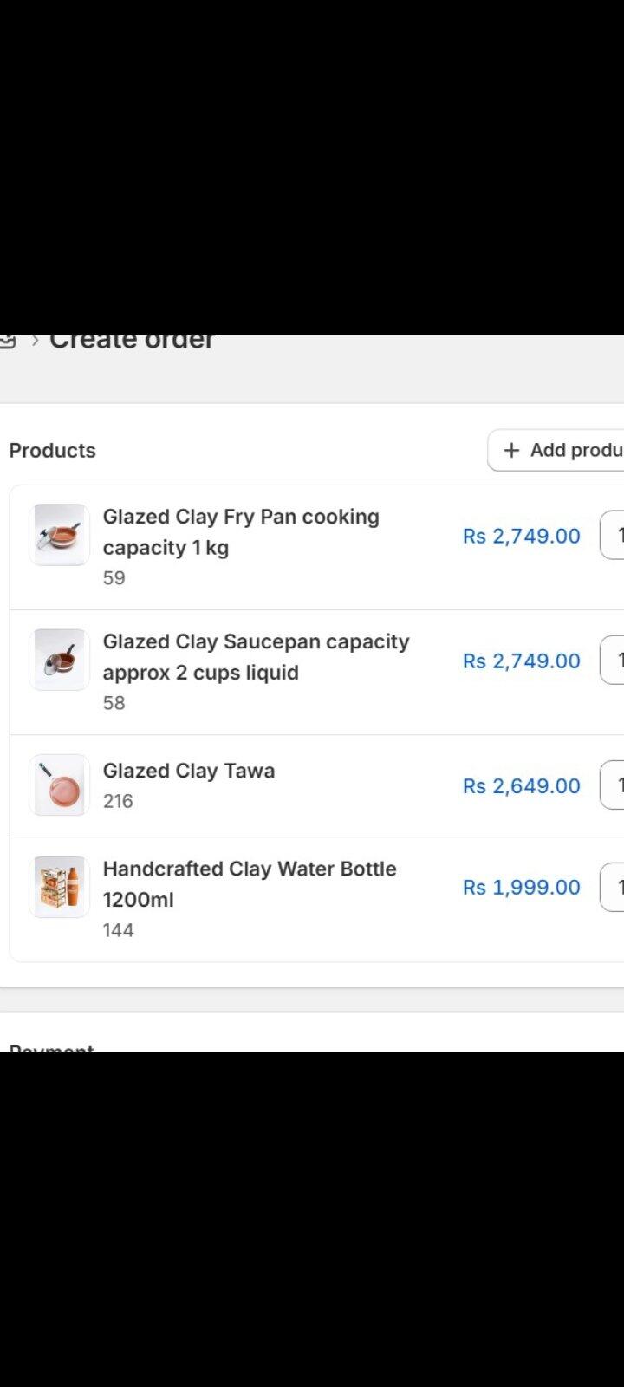The height and width of the screenshot is (1387, 624).
Task: Click the Tawa price Rs 2,649.00
Action: click(521, 786)
